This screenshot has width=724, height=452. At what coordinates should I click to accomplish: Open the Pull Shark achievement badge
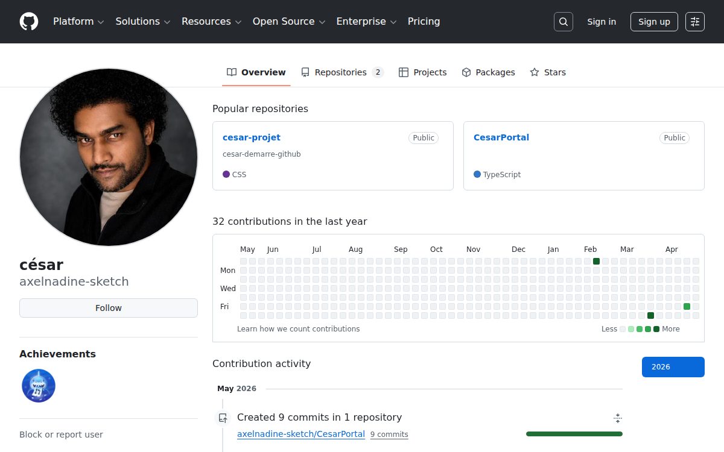(x=39, y=386)
